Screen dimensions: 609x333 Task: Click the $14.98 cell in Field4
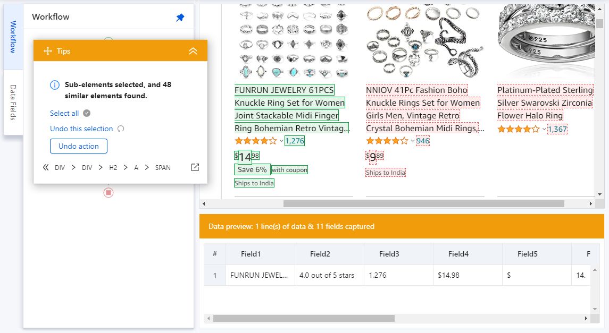(468, 275)
